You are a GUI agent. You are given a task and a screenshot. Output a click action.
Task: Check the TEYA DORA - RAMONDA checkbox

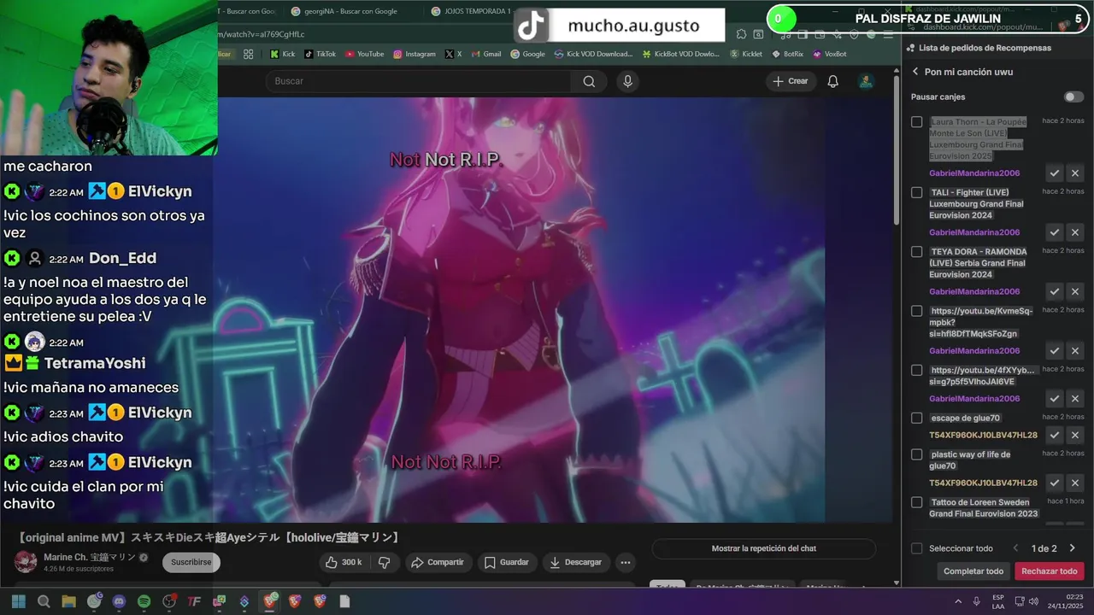(916, 252)
